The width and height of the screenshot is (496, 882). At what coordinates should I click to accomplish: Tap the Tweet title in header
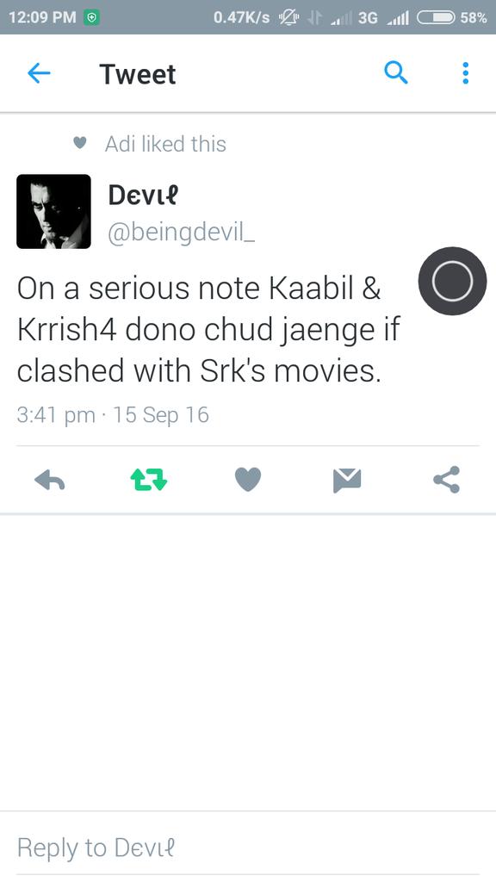tap(138, 74)
